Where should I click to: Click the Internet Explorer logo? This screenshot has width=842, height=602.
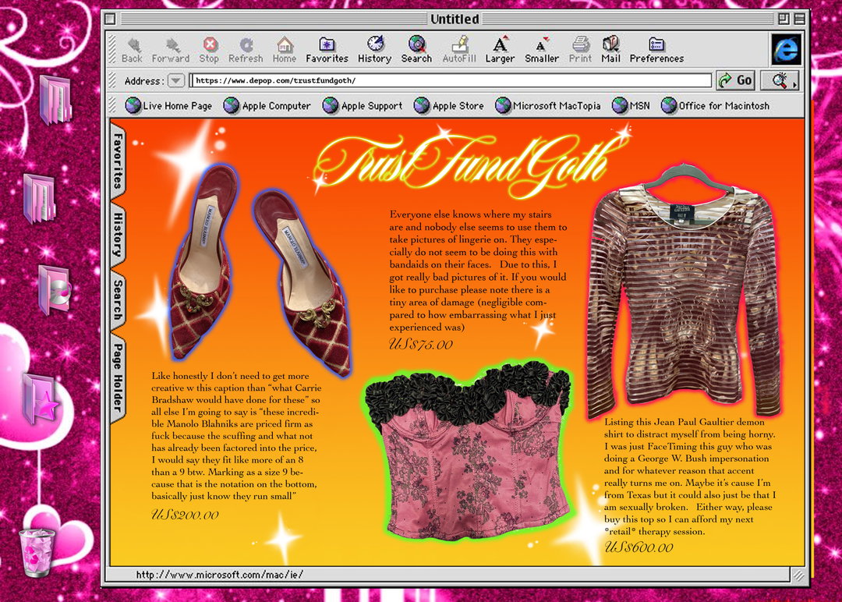787,49
